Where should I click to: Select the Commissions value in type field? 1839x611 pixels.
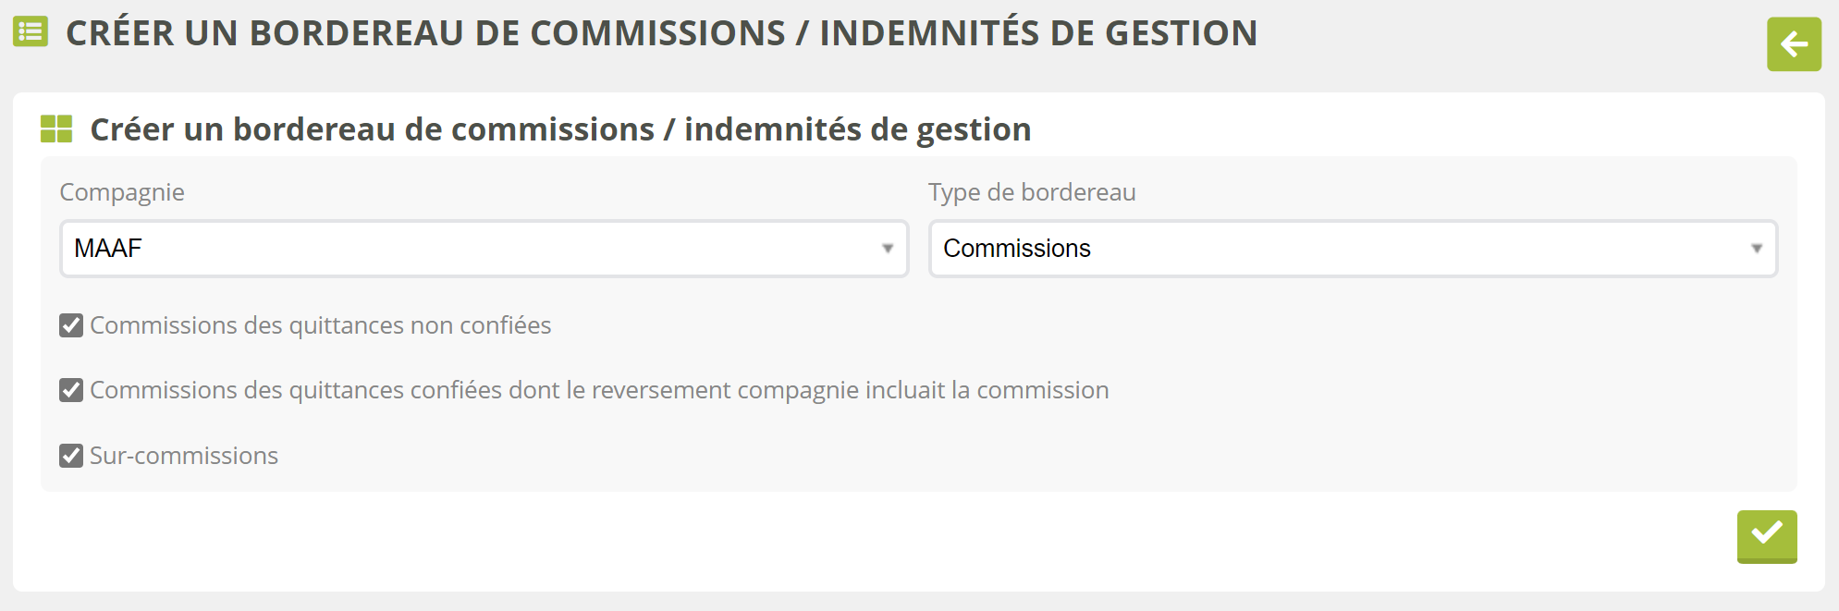[x=1017, y=249]
